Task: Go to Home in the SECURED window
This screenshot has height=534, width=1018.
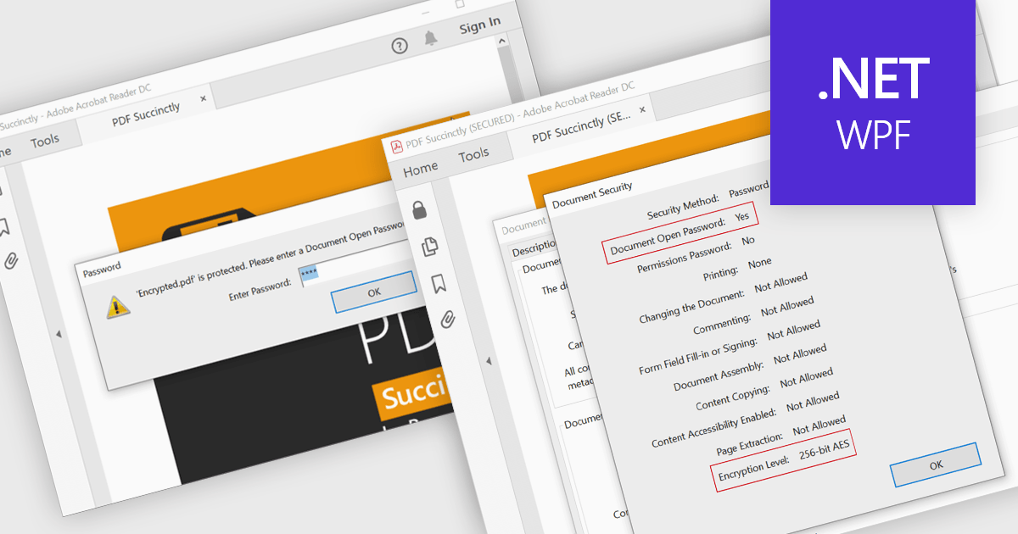Action: pyautogui.click(x=421, y=170)
